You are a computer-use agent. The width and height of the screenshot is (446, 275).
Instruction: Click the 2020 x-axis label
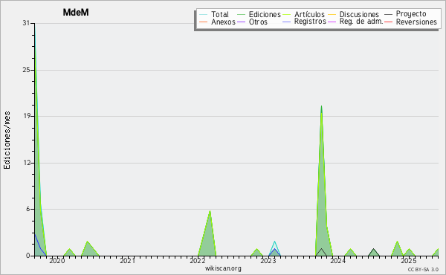click(57, 260)
